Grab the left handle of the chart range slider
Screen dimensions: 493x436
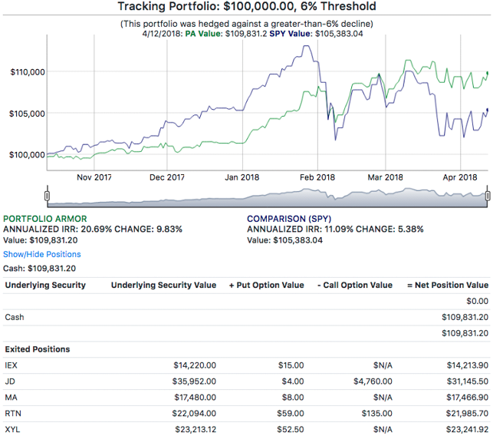[48, 197]
